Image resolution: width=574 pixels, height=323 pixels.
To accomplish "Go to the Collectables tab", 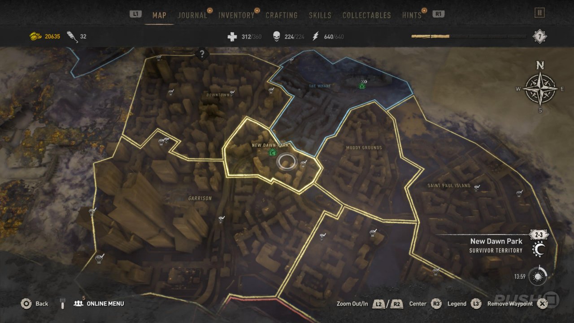I will (x=367, y=15).
